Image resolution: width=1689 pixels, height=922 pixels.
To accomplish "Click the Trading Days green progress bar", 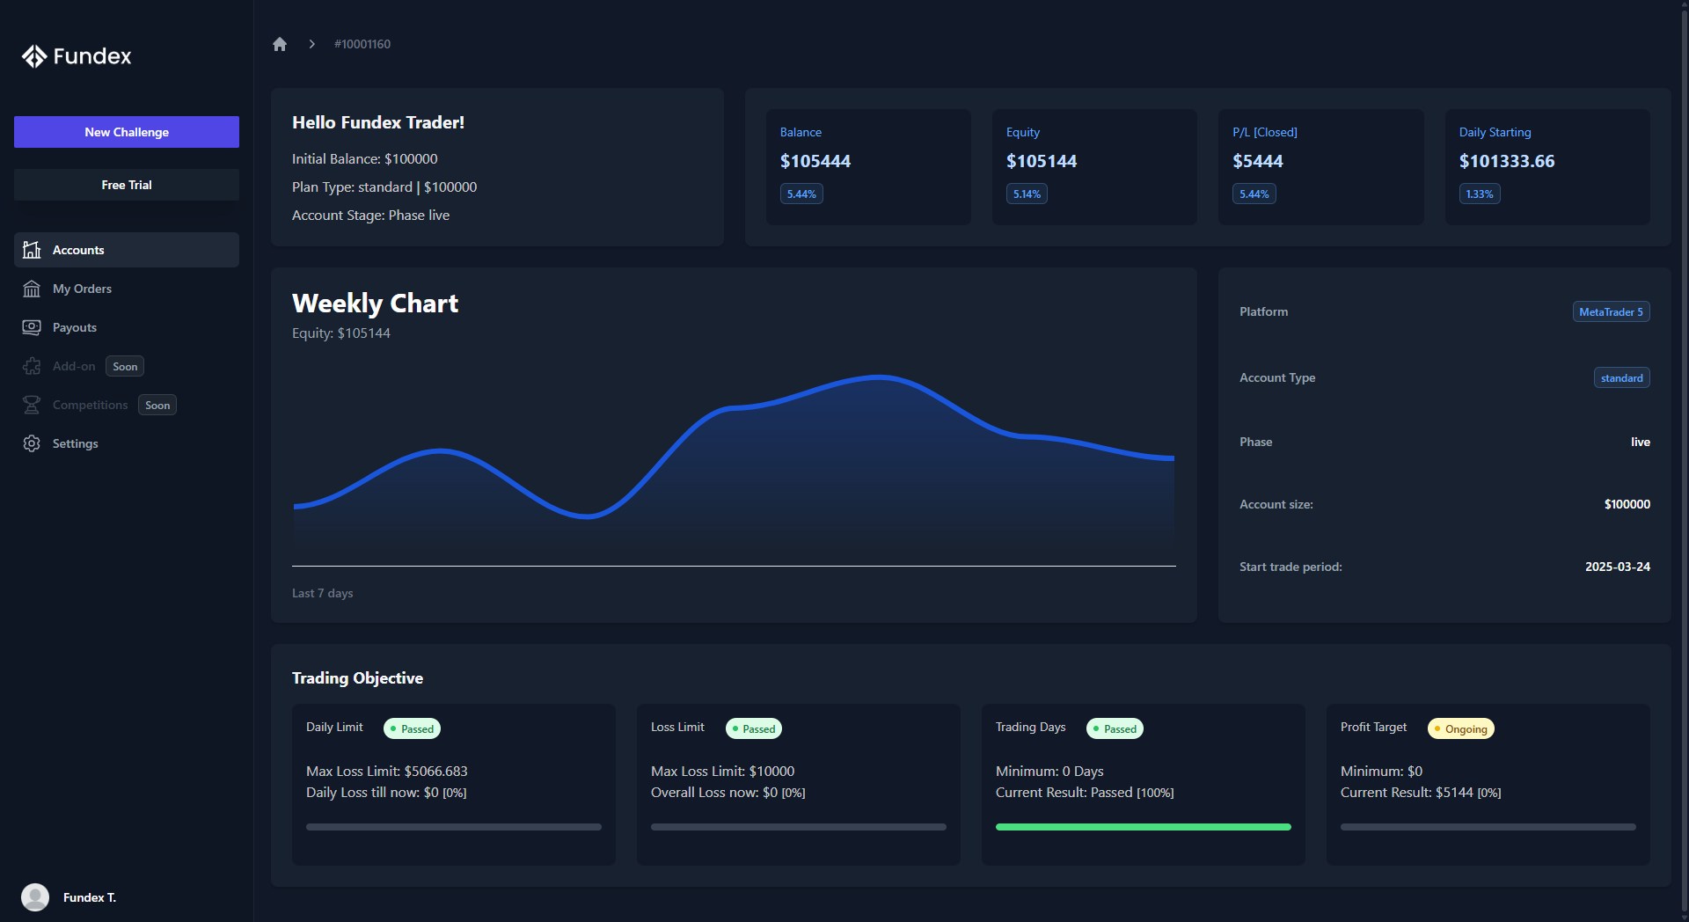I will click(1142, 827).
